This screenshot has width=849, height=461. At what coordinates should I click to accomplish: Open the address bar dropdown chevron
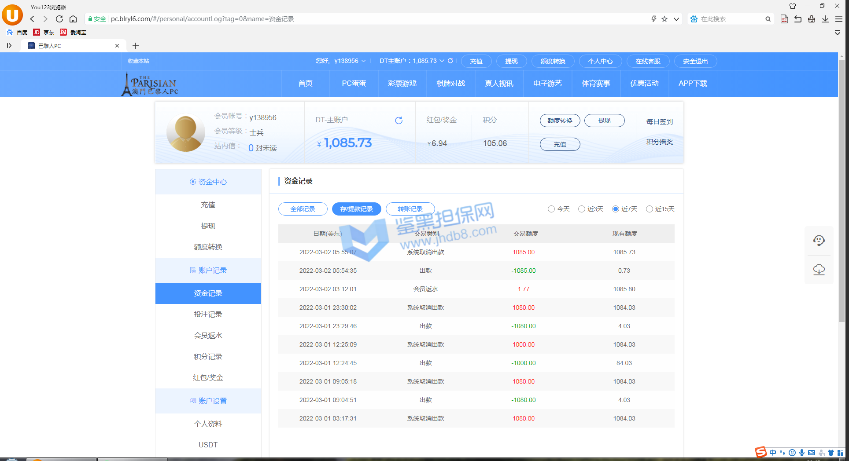tap(676, 19)
